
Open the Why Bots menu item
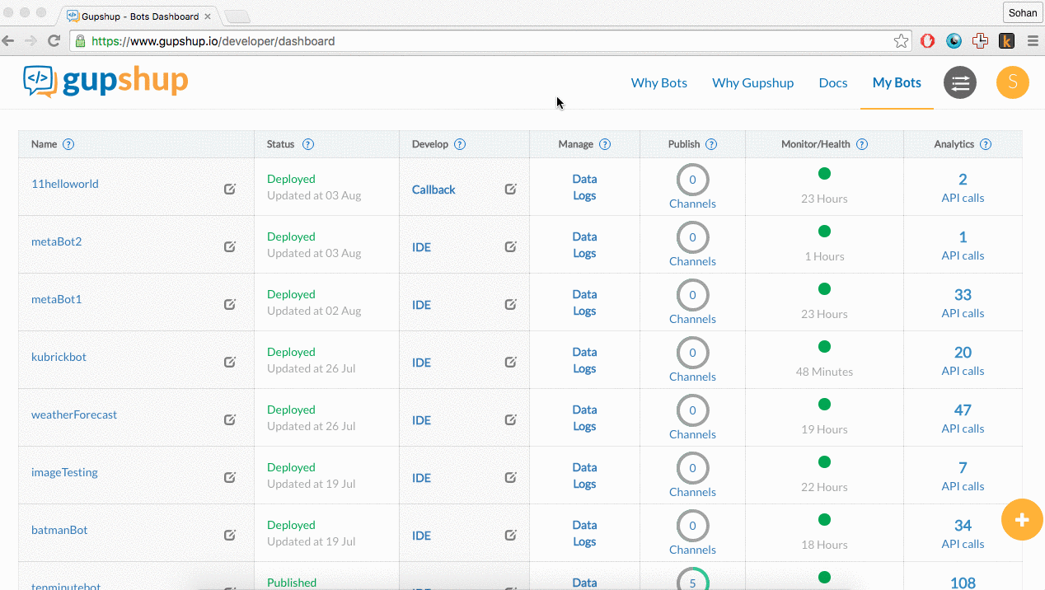659,82
